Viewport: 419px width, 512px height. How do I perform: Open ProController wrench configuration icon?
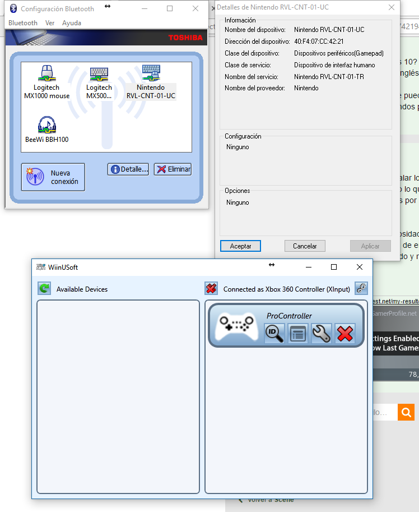[321, 333]
